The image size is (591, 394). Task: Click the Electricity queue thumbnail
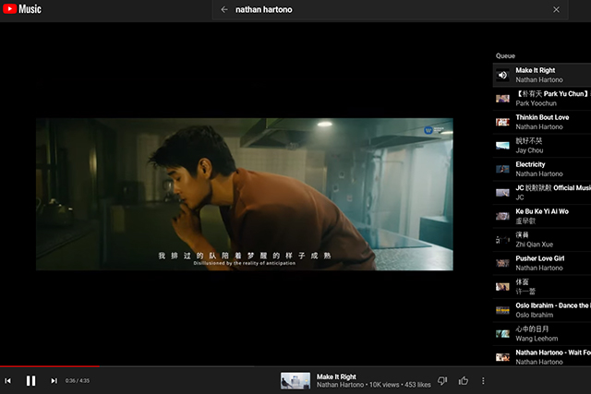502,169
